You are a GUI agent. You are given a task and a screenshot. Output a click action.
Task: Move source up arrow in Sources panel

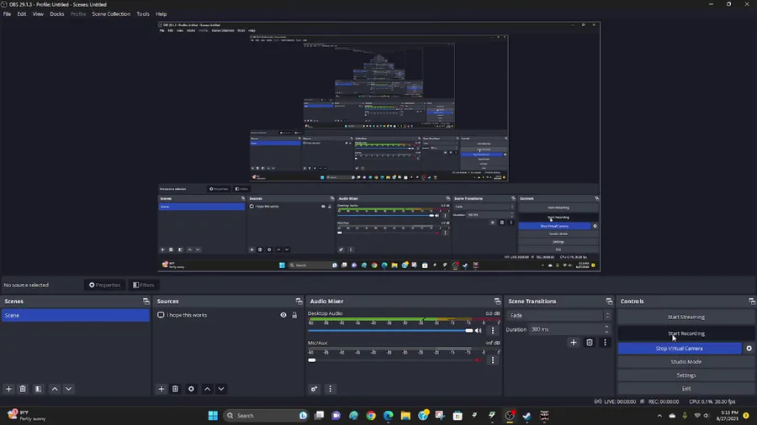(208, 389)
